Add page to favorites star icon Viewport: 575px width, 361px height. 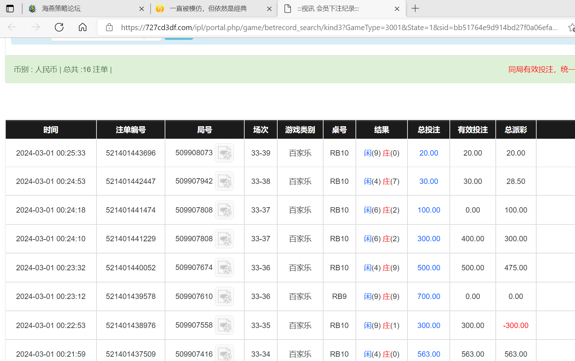(571, 27)
